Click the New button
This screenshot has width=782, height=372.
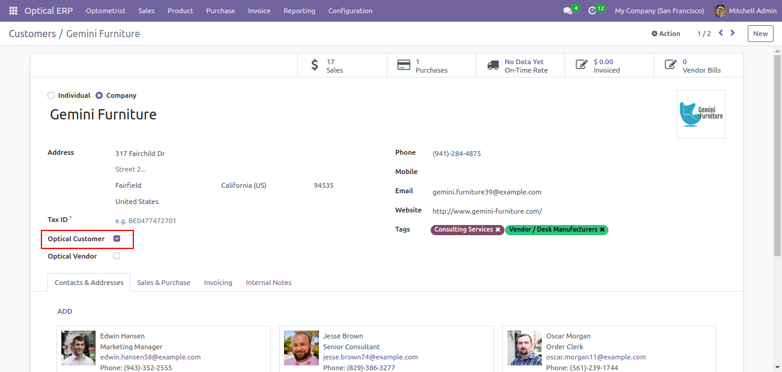pos(760,34)
